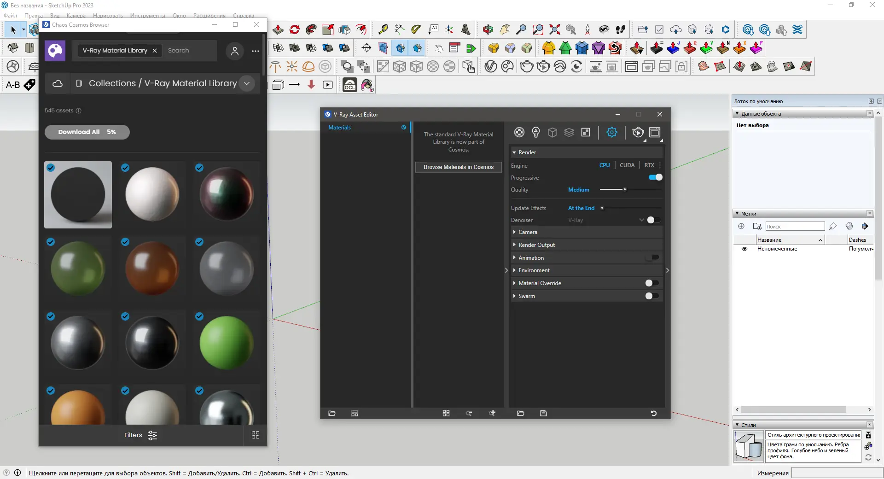The width and height of the screenshot is (884, 479).
Task: Click the Sandbox From Contours icon
Action: pos(704,67)
